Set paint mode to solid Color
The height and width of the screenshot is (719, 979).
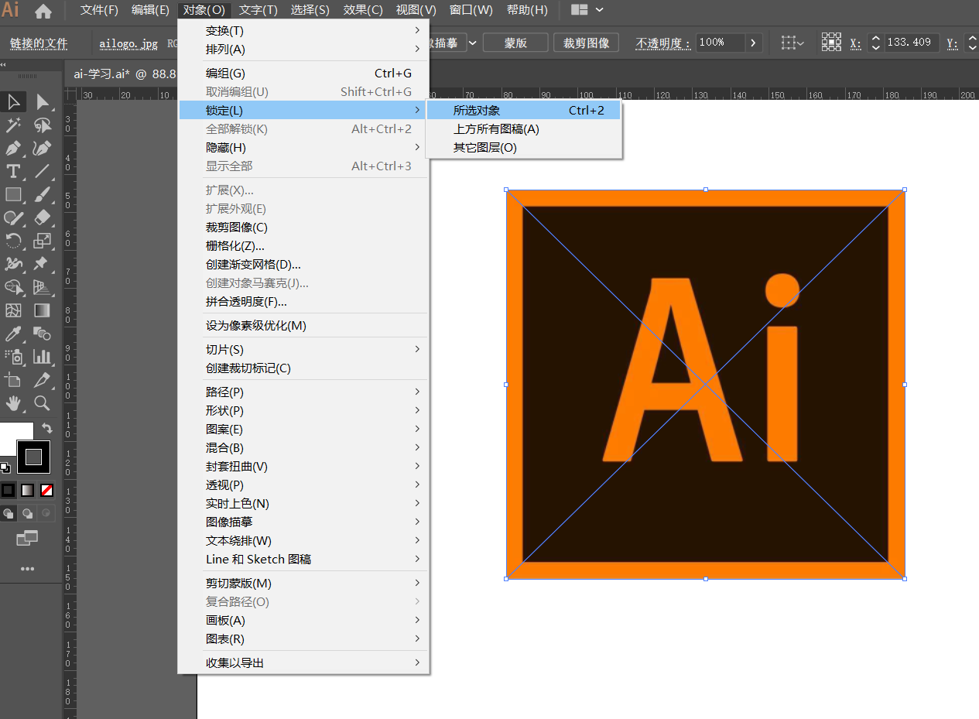coord(8,490)
